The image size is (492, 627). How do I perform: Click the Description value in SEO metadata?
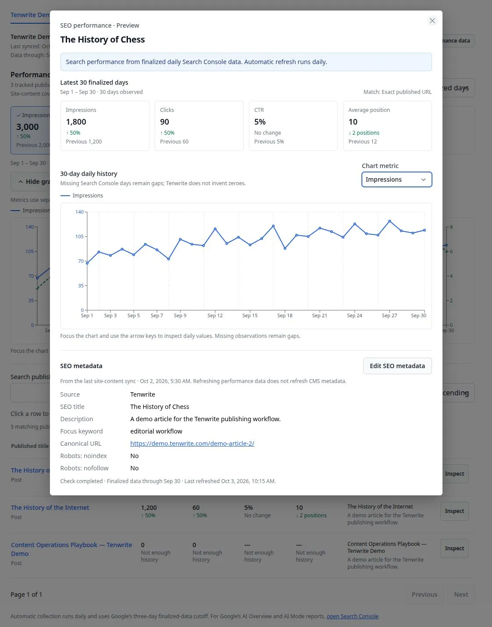click(205, 419)
